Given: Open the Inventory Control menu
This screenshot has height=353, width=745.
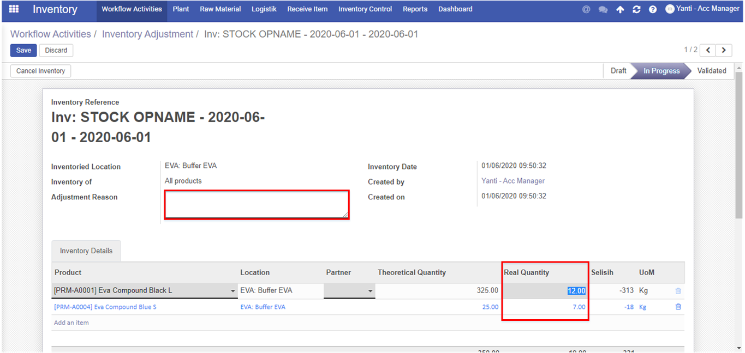Looking at the screenshot, I should (365, 9).
